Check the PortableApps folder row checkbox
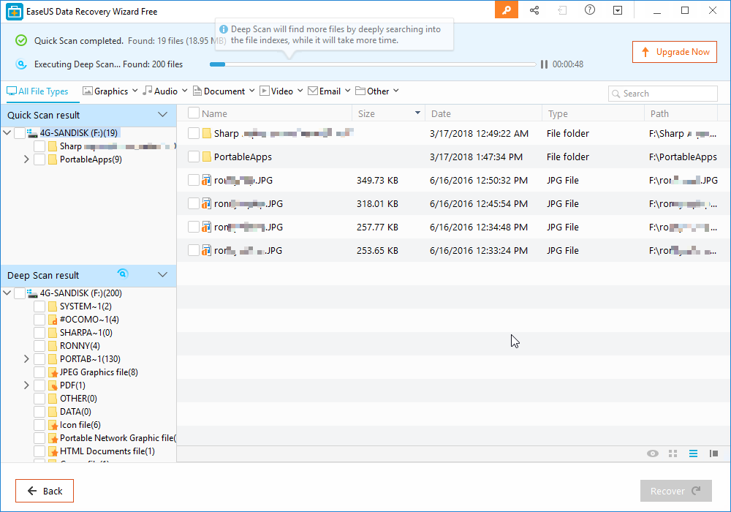731x512 pixels. click(194, 157)
